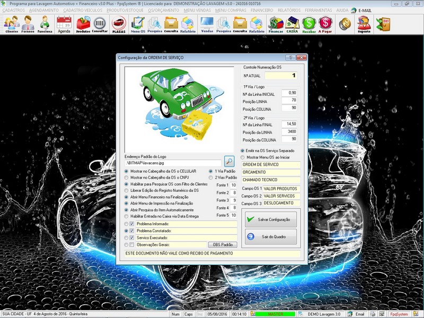Viewport: 424px width, 318px height.
Task: Open the Suporte icon
Action: (364, 24)
